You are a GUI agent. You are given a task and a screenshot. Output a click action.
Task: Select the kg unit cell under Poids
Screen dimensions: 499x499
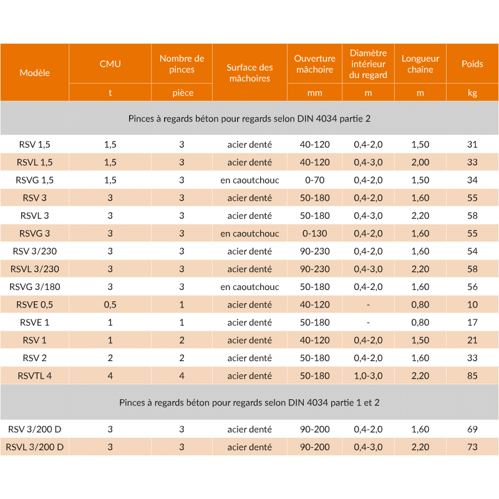pos(472,93)
